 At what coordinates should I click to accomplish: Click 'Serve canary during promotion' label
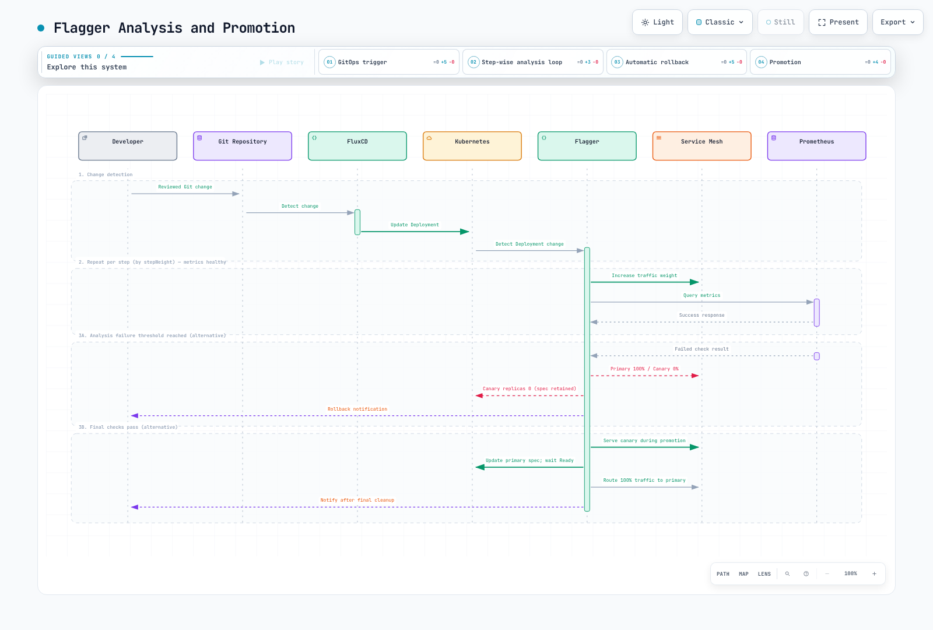(x=644, y=441)
